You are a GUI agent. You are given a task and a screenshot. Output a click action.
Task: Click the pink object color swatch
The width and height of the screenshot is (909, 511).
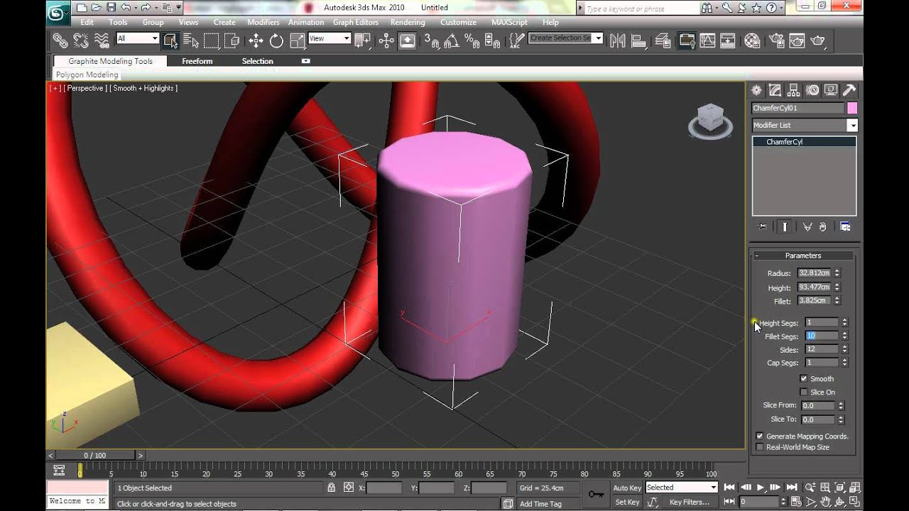pos(852,108)
